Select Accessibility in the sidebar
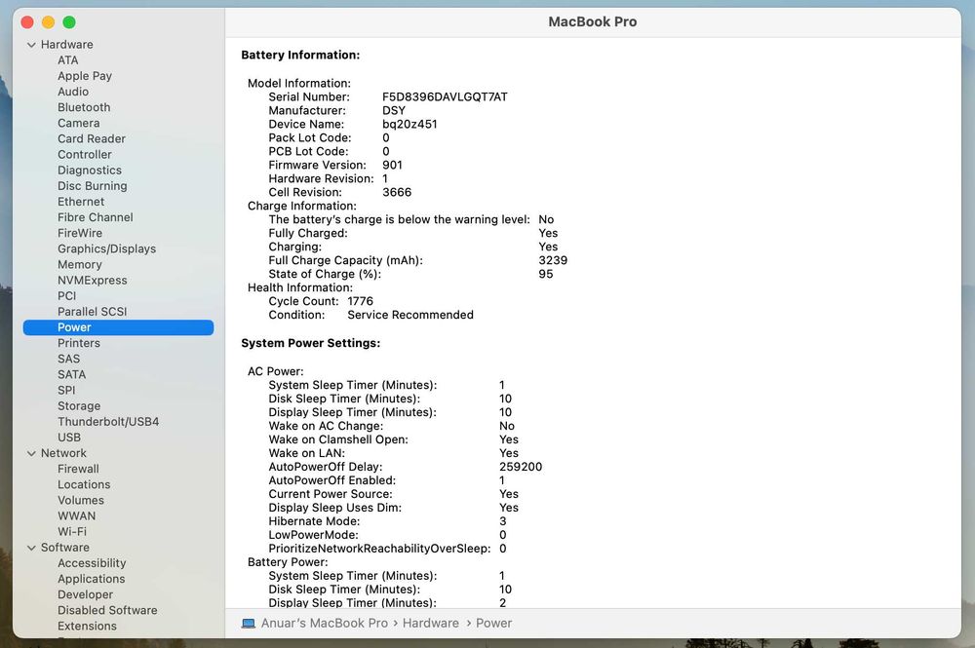The image size is (975, 648). coord(92,563)
